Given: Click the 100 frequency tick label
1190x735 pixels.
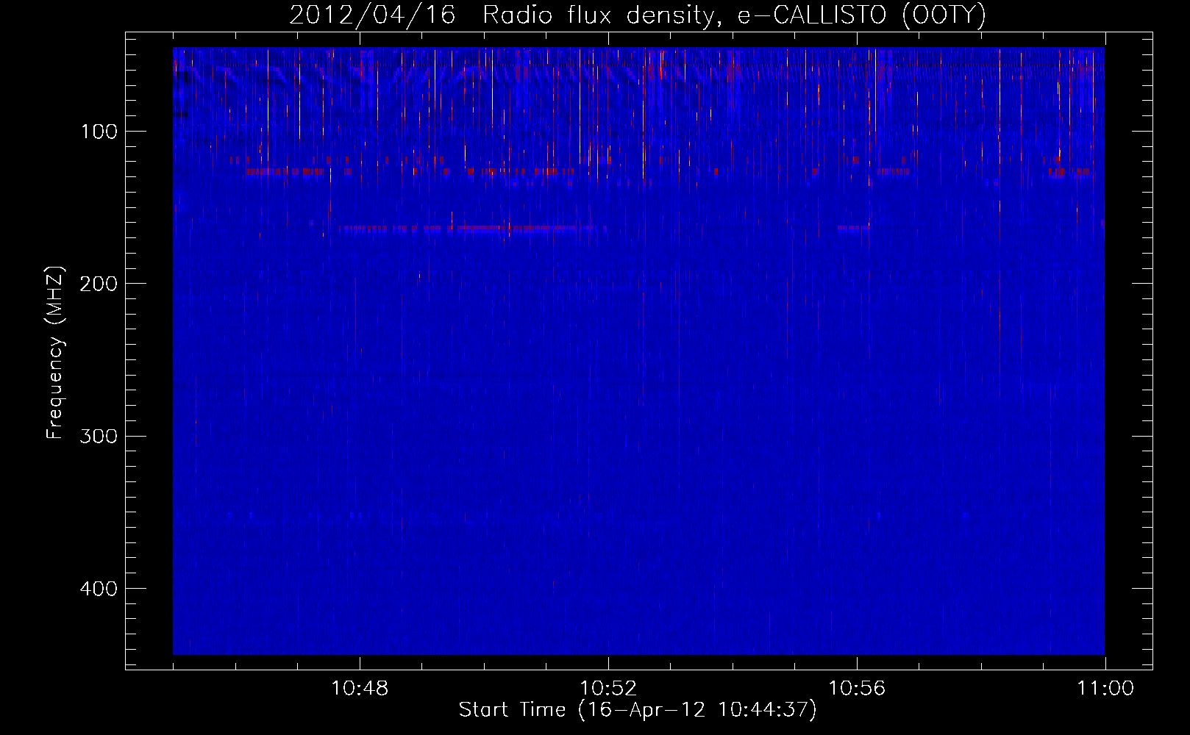Looking at the screenshot, I should (99, 132).
